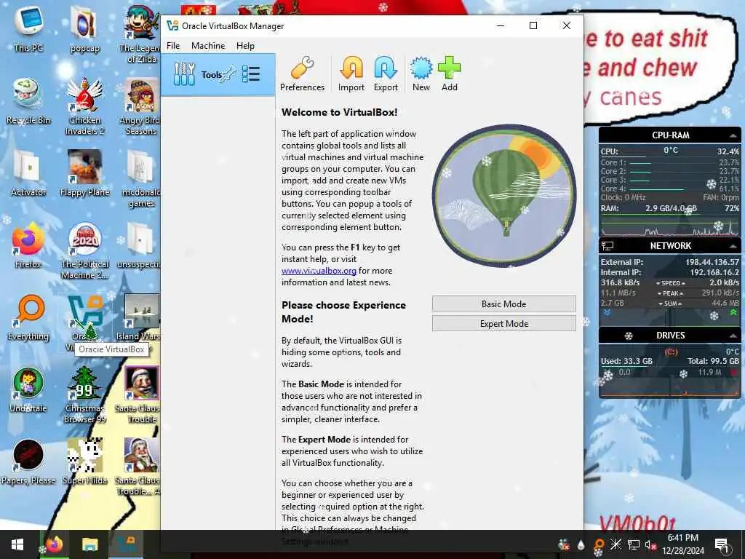The image size is (745, 559).
Task: Select the Oracle VirtualBox desktop shortcut
Action: [84, 317]
